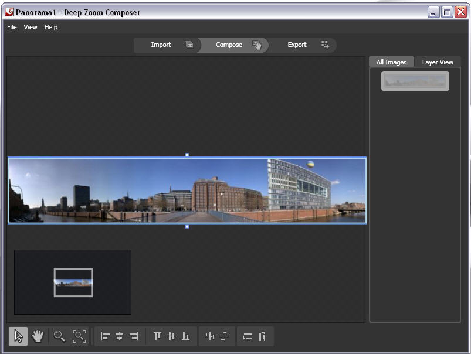The height and width of the screenshot is (354, 471).
Task: Activate the Hand pan tool
Action: click(x=38, y=336)
